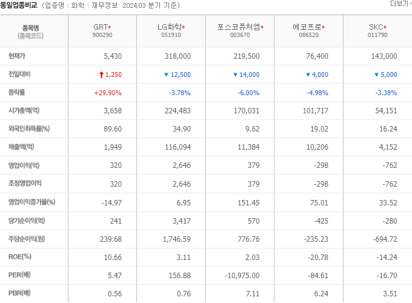
Task: Click the red up arrow beside 1,250
Action: [x=101, y=75]
